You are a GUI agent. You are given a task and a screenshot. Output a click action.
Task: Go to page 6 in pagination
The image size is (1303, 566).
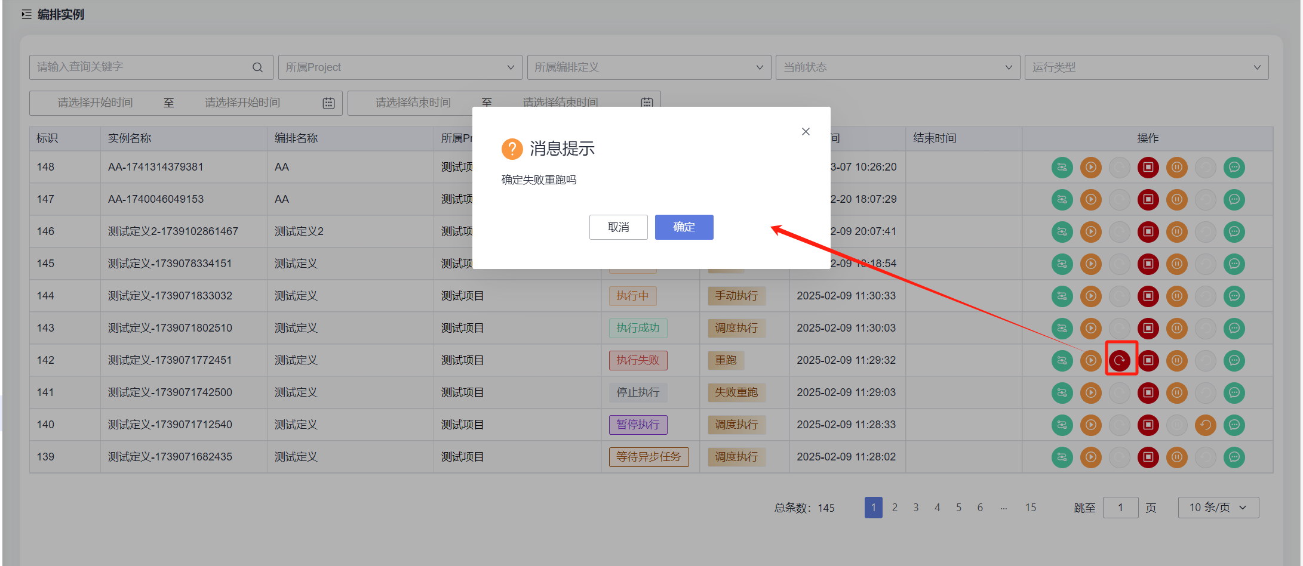pyautogui.click(x=980, y=508)
